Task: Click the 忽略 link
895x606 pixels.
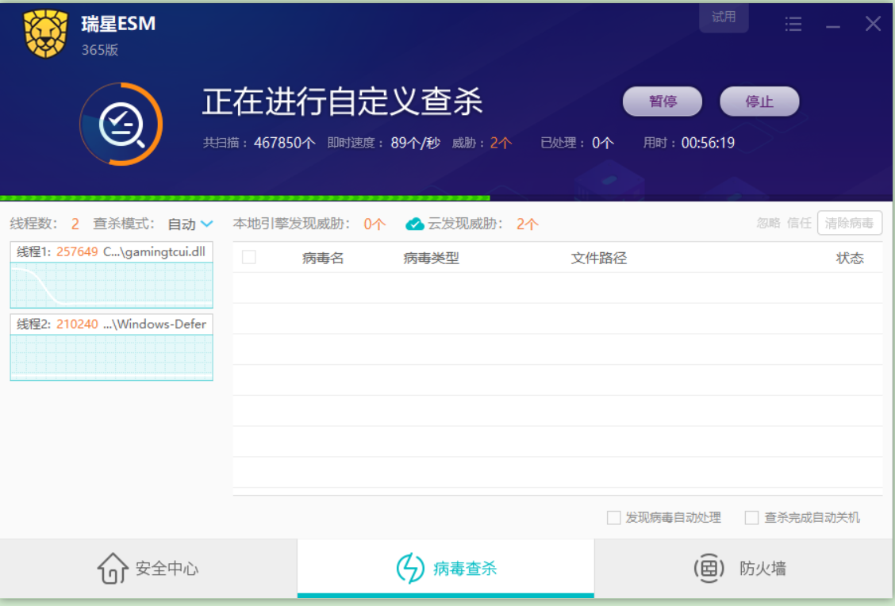Action: pos(768,223)
